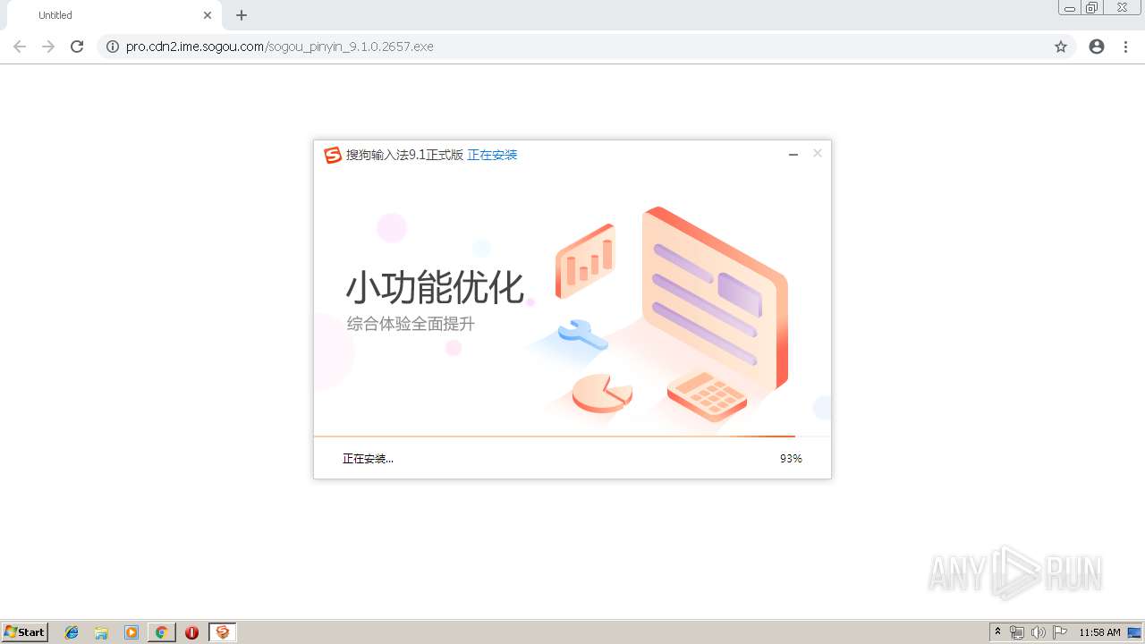Open the Chrome profile menu
1145x644 pixels.
click(x=1097, y=47)
